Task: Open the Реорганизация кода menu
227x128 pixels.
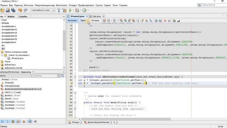Action: (45, 5)
